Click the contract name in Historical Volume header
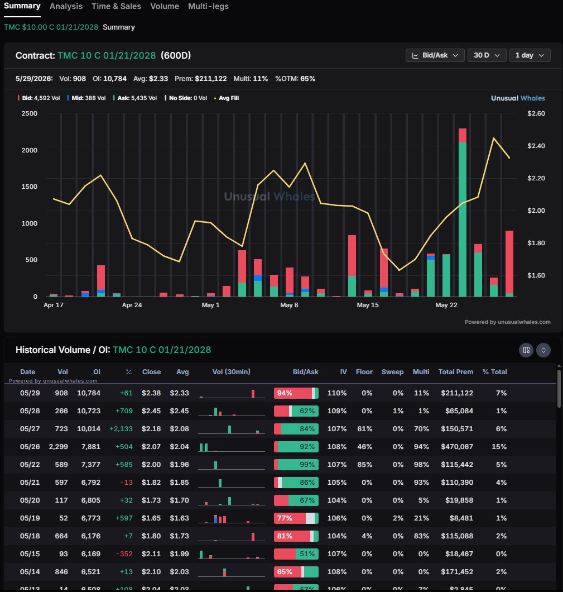Image resolution: width=563 pixels, height=592 pixels. tap(162, 350)
